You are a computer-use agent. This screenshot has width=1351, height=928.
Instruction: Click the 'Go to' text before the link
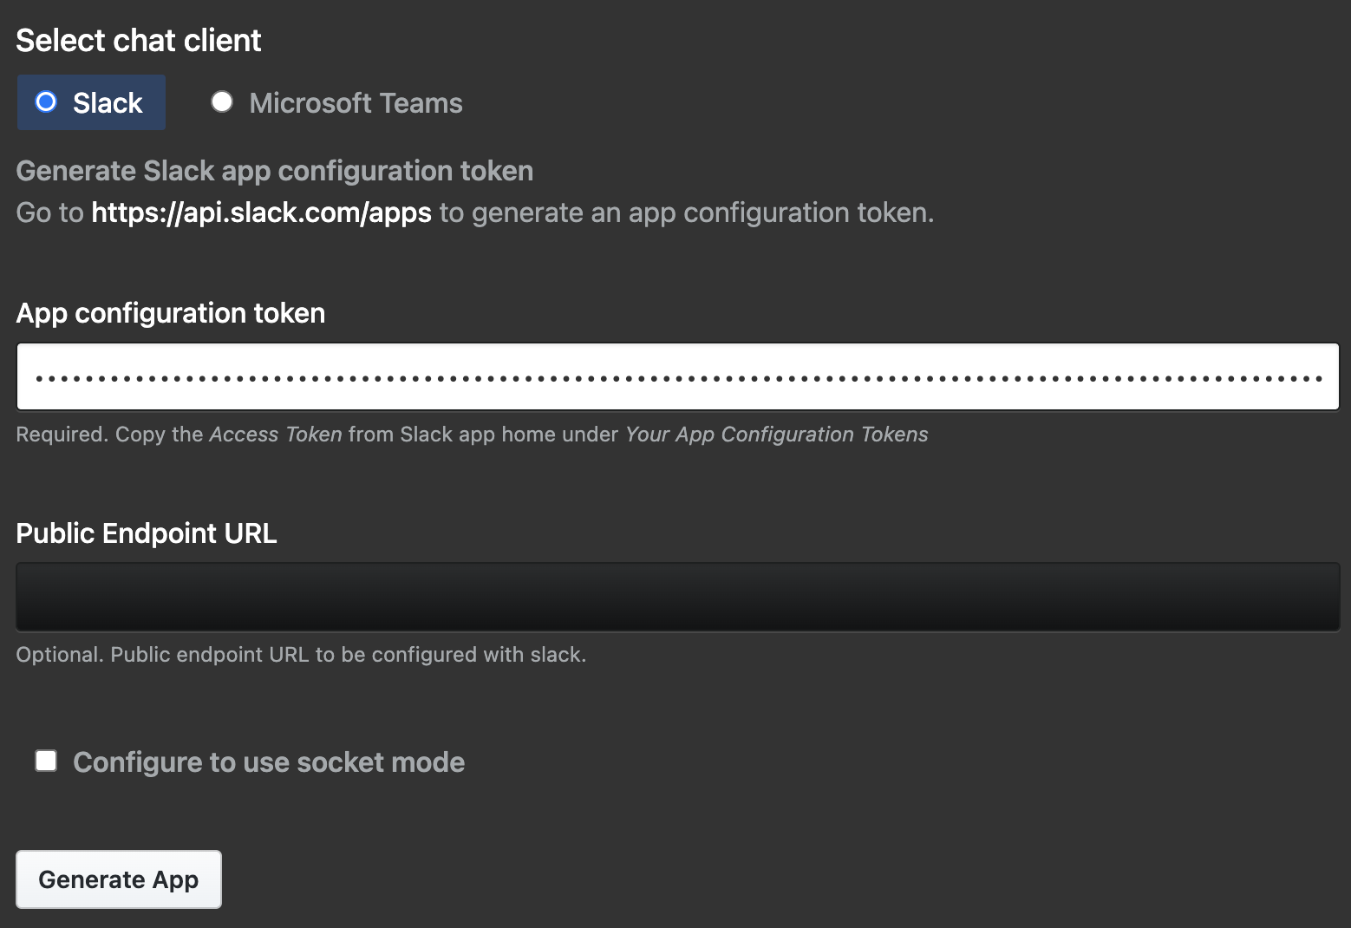tap(49, 212)
